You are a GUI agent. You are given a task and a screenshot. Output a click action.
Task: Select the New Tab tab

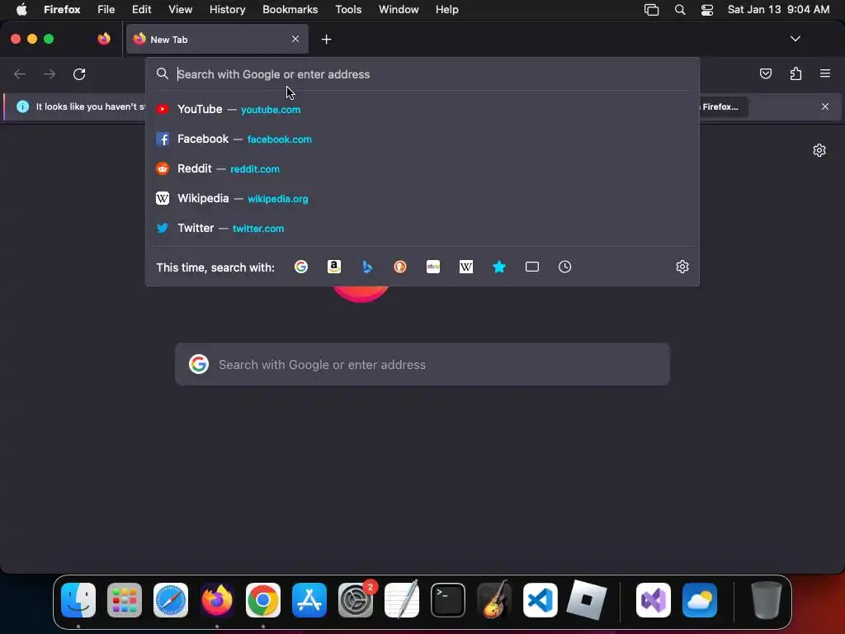(x=217, y=39)
